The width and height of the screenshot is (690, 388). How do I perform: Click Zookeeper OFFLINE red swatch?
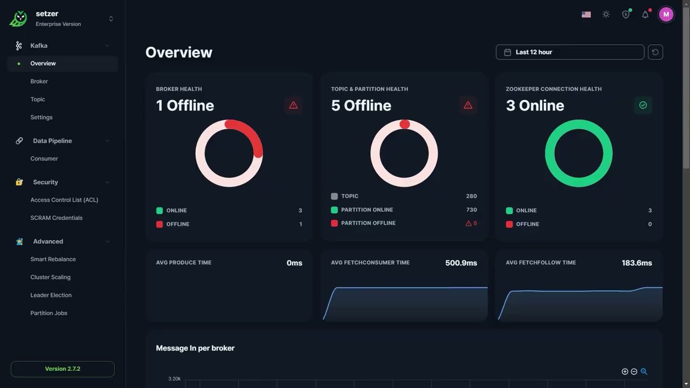click(509, 224)
